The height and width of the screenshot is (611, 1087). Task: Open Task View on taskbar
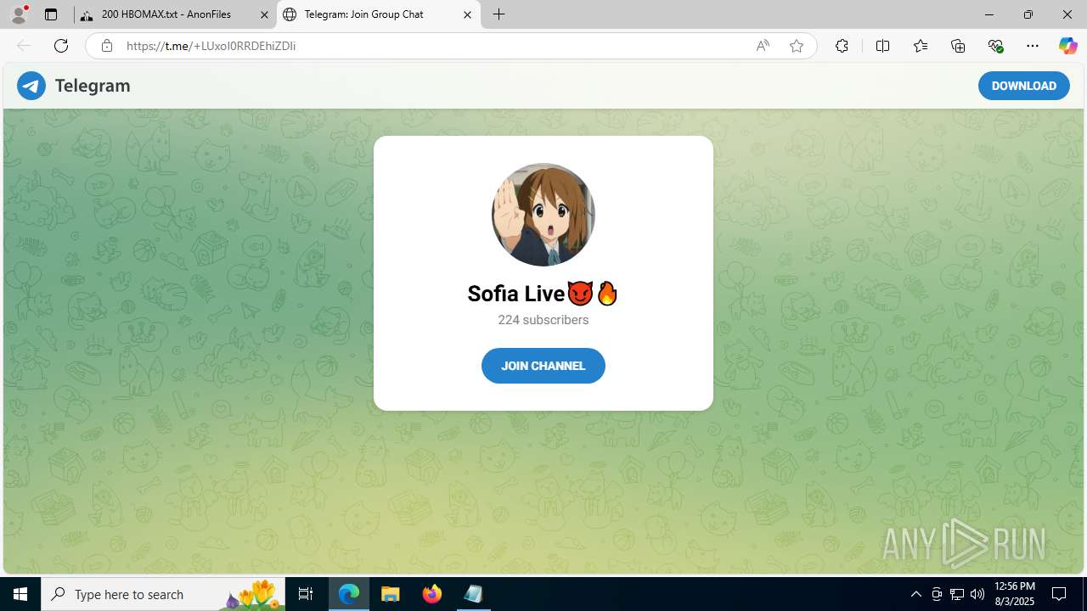(306, 594)
